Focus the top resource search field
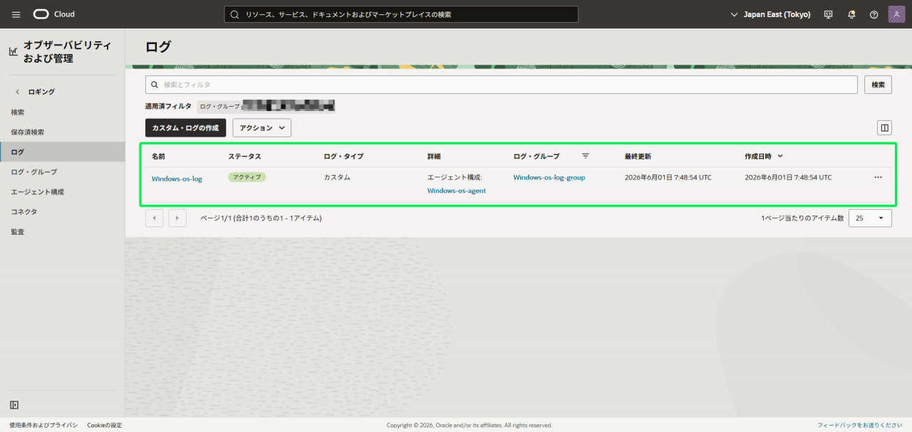The image size is (912, 432). coord(401,14)
